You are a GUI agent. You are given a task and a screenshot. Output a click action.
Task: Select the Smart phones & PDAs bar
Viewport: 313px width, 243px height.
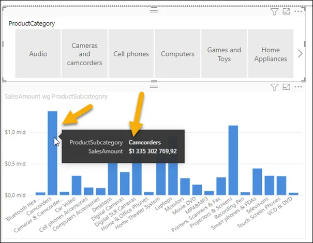pyautogui.click(x=257, y=182)
